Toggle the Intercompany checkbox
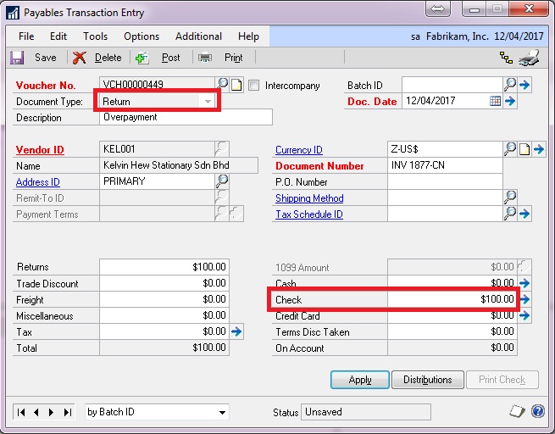The height and width of the screenshot is (434, 555). 253,86
